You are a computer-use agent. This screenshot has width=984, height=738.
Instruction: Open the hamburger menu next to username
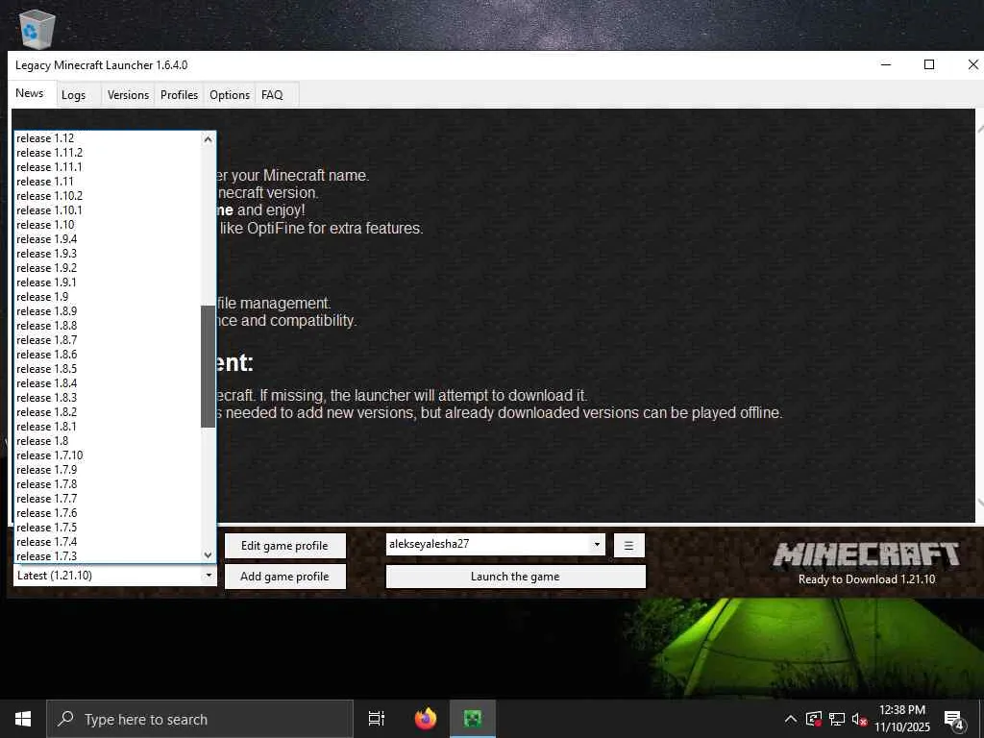(628, 546)
